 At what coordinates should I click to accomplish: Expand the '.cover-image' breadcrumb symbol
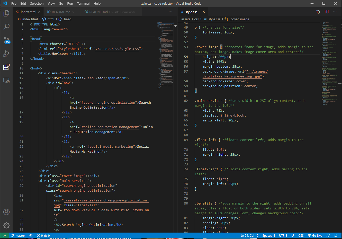tap(237, 19)
